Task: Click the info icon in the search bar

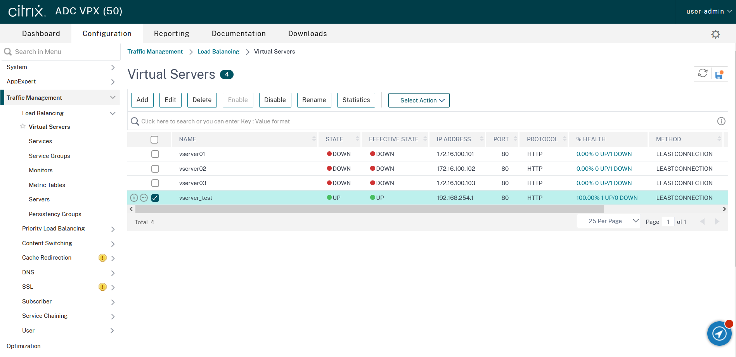Action: [x=721, y=121]
